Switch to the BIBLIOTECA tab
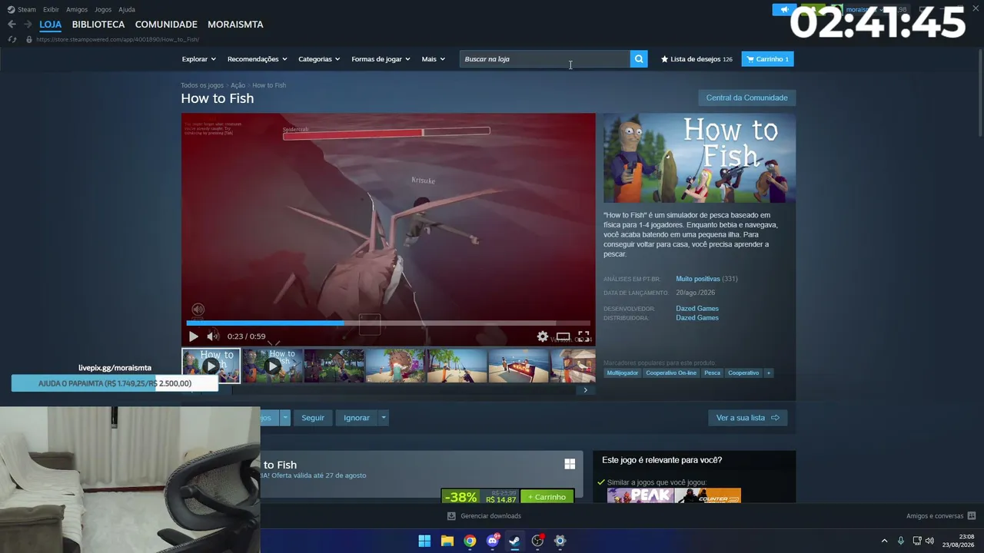The height and width of the screenshot is (553, 984). [x=98, y=25]
